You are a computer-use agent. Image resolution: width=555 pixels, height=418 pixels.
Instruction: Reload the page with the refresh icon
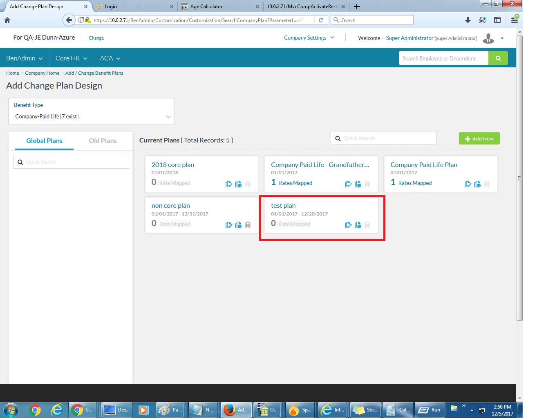(x=321, y=20)
